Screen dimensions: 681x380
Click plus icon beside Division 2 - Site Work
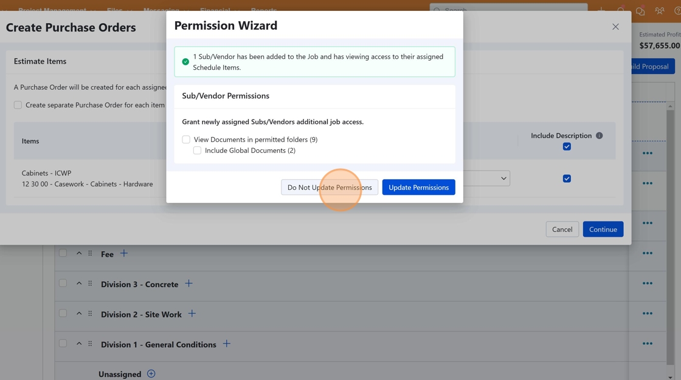click(x=192, y=314)
